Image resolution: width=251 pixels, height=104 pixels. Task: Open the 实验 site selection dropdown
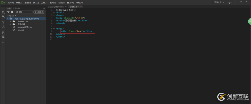tap(24, 12)
